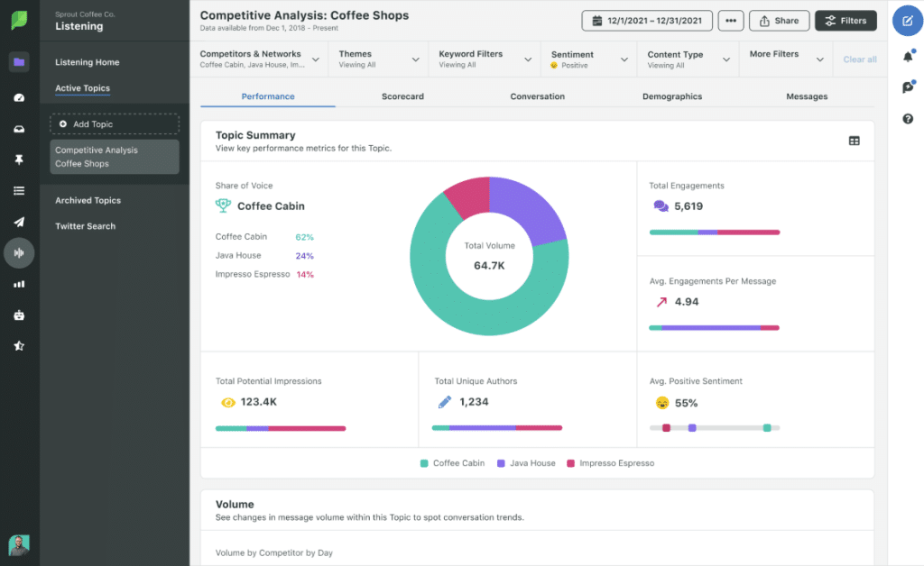The height and width of the screenshot is (566, 924).
Task: Open the blue compose button in the top right
Action: tap(908, 20)
